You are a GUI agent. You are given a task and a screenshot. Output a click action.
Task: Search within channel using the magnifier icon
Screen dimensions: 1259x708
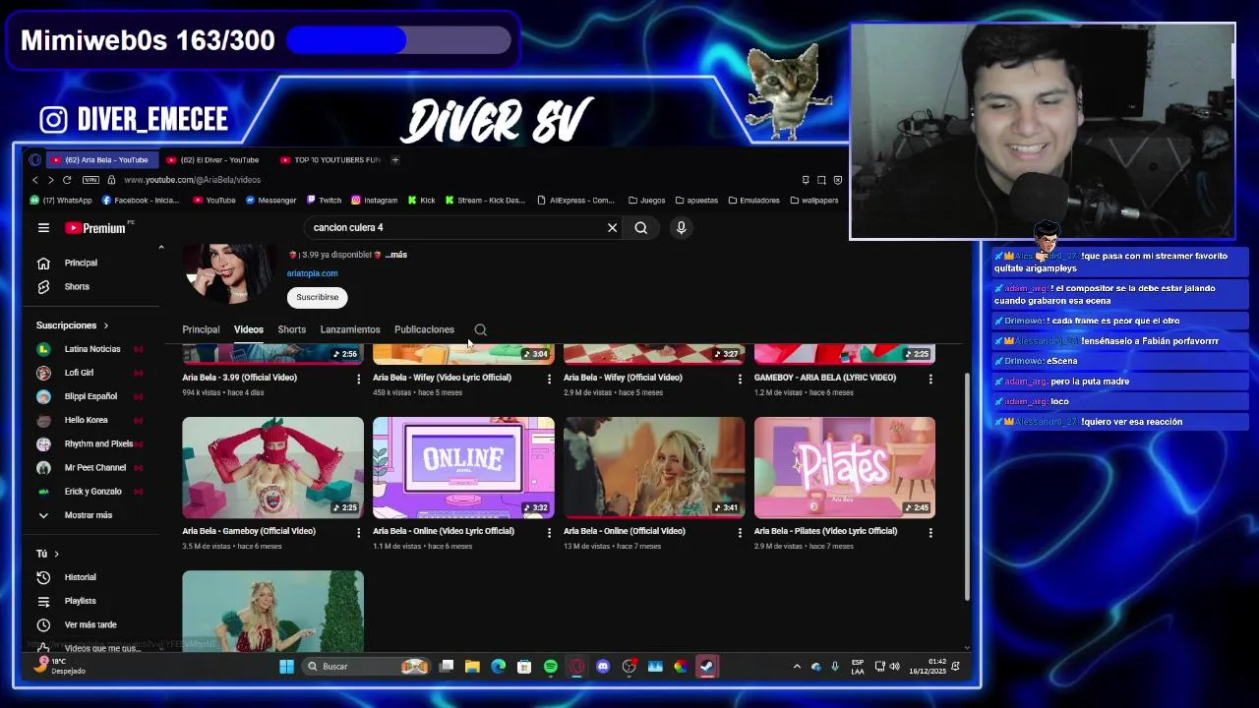tap(480, 330)
